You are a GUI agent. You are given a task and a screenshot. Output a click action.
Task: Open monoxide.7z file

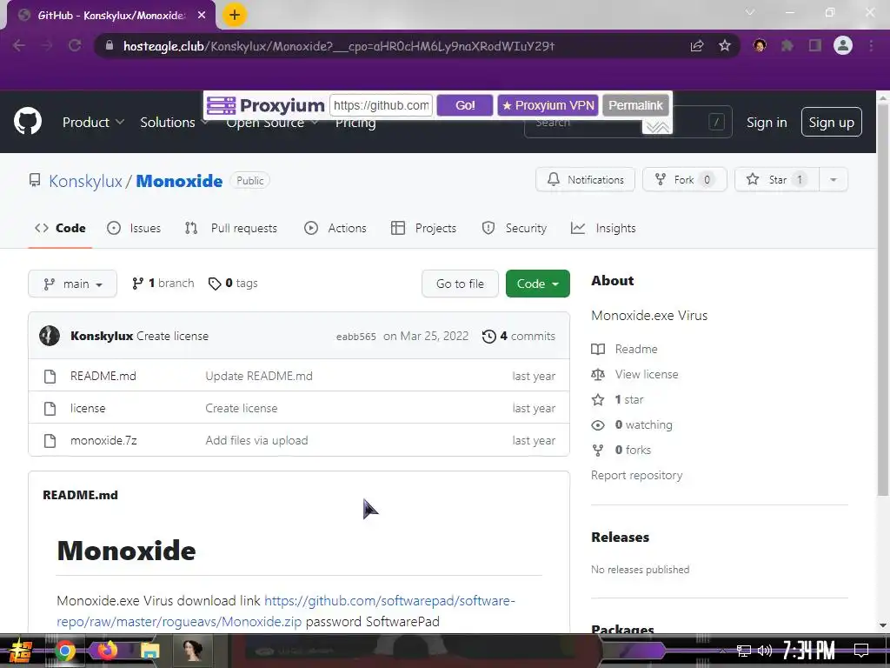point(104,440)
